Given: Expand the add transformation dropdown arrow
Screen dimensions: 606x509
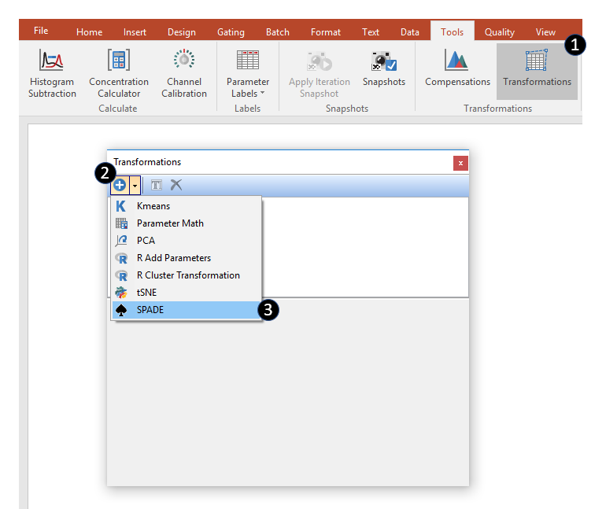Looking at the screenshot, I should tap(135, 185).
